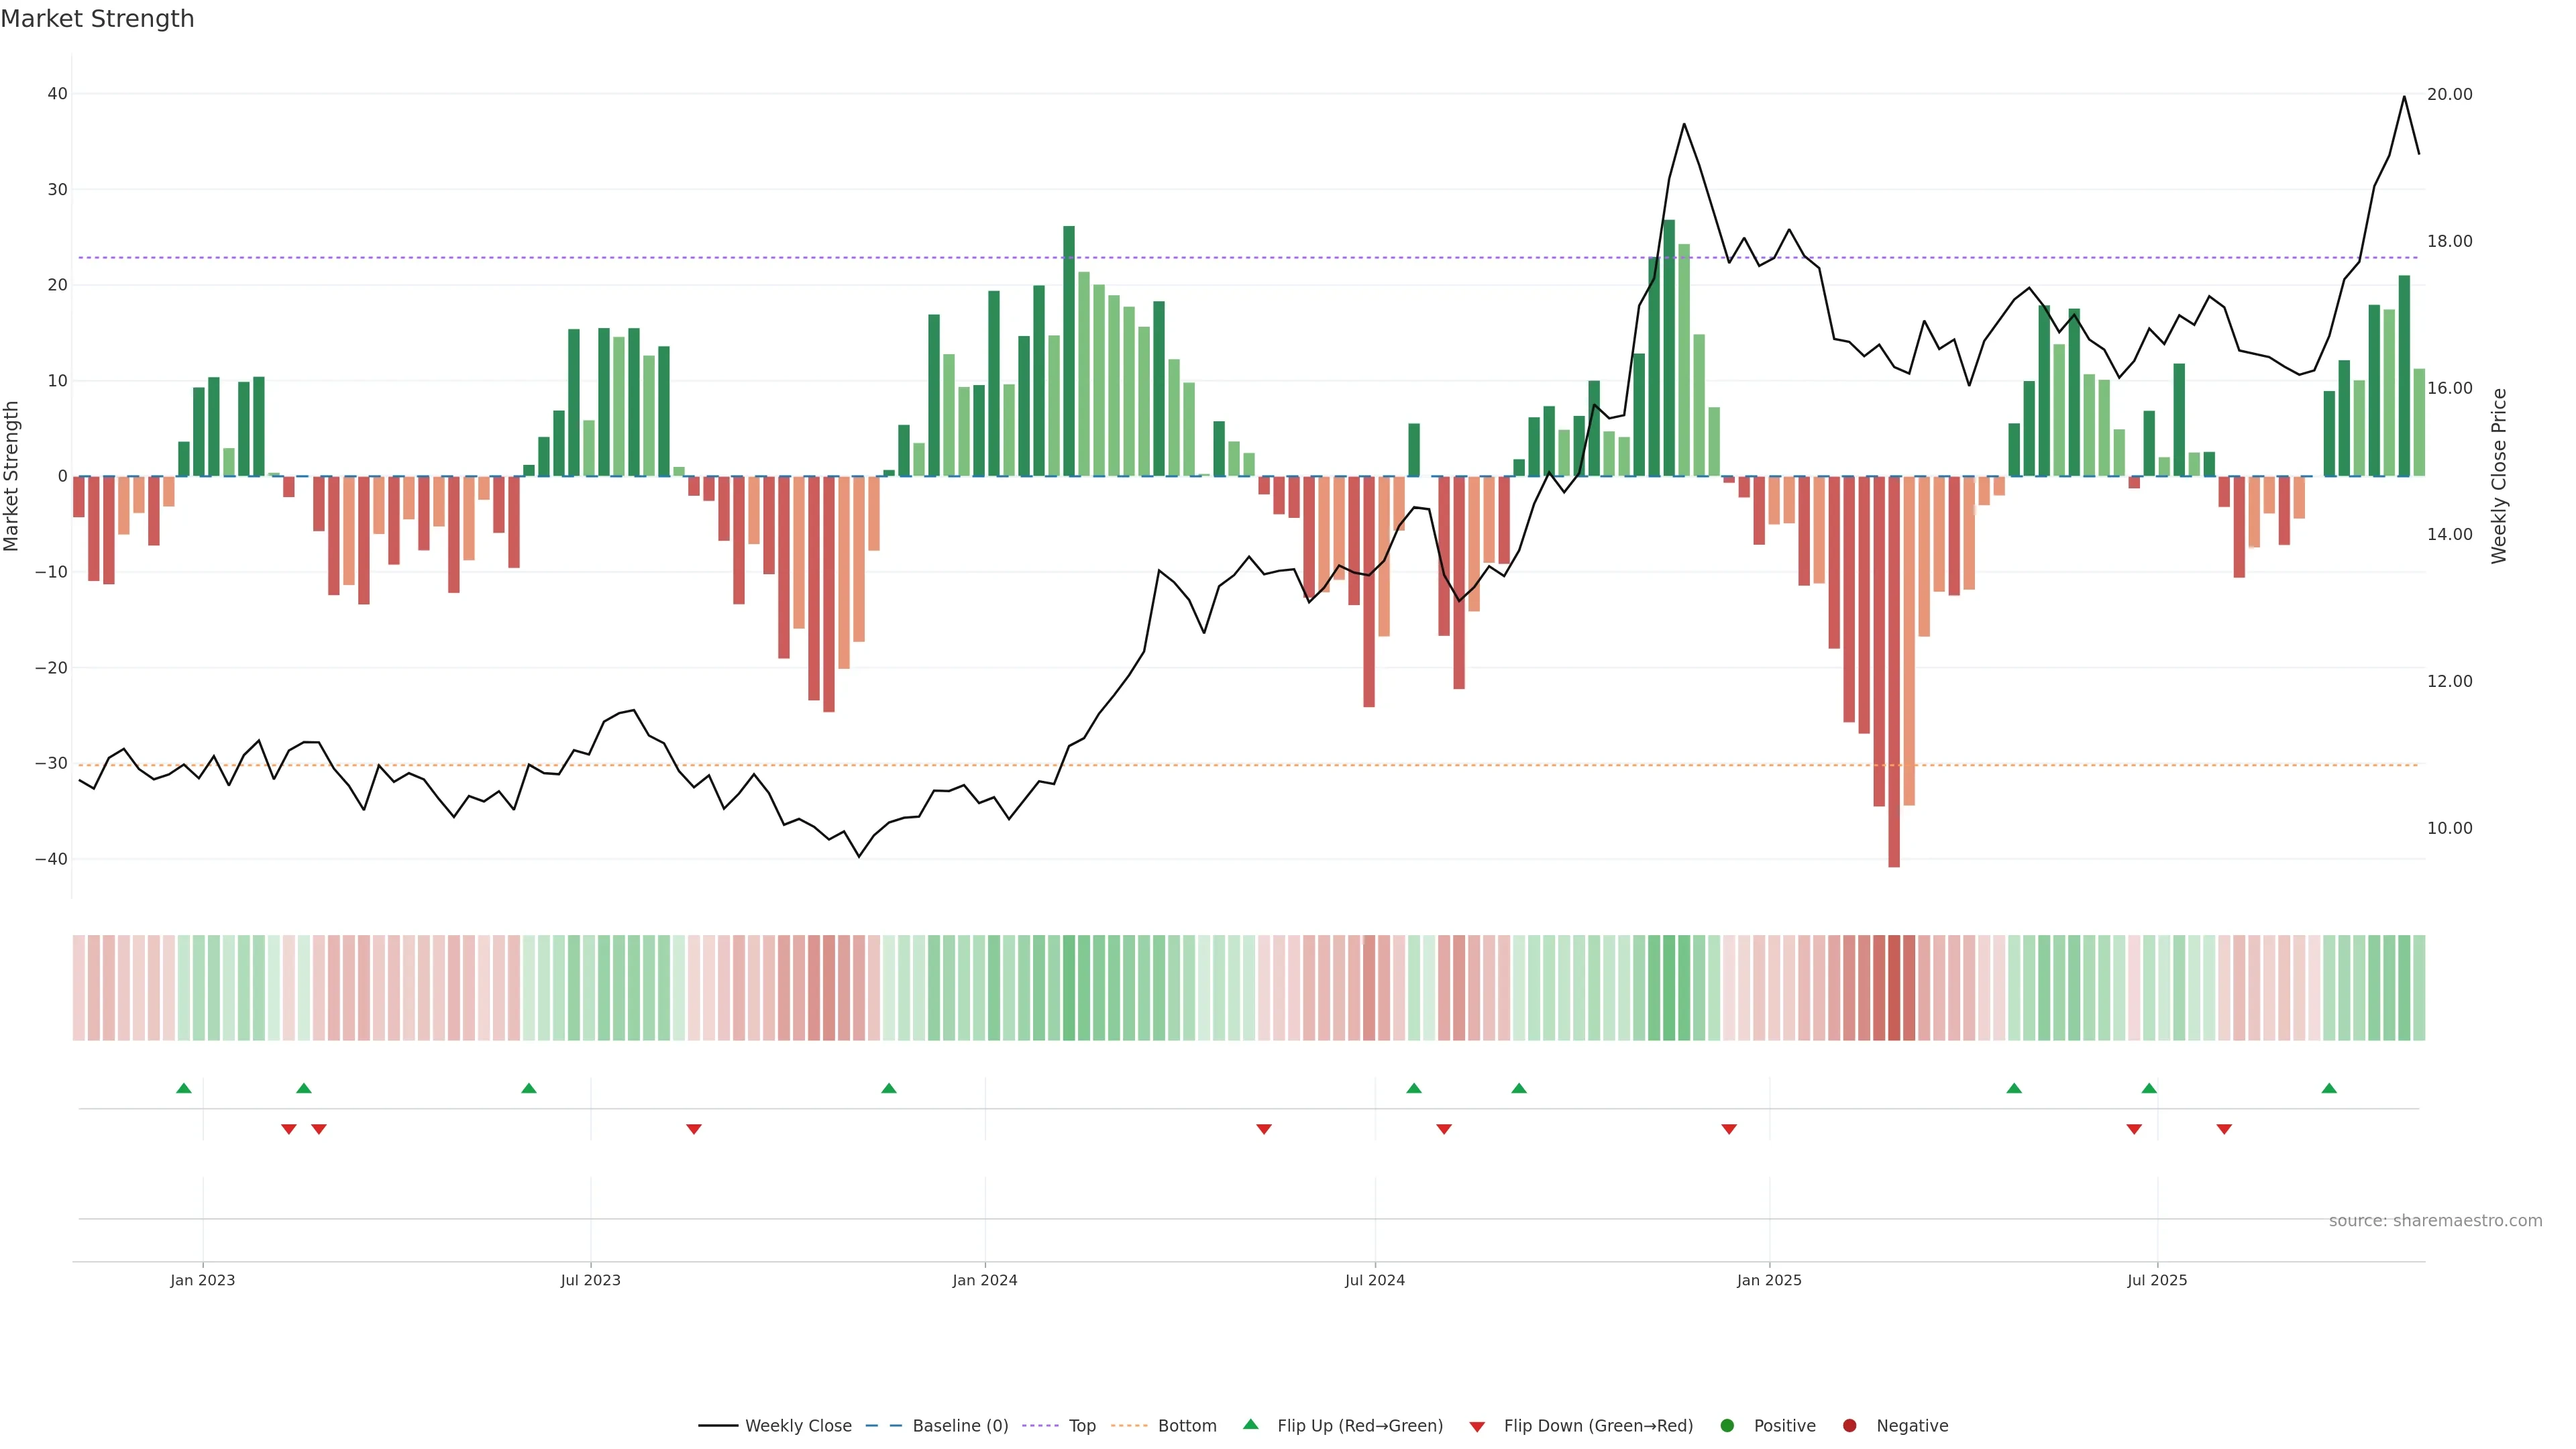The image size is (2576, 1449).
Task: Click the source: sharemaestro.com link
Action: (x=2435, y=1221)
